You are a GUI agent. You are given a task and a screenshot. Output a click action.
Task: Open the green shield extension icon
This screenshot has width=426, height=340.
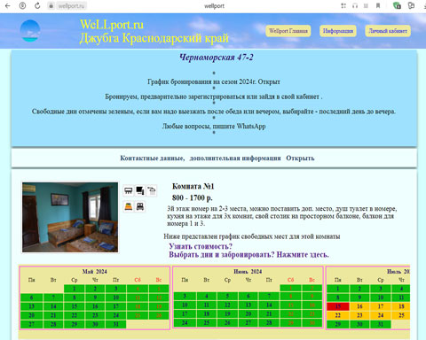(397, 5)
